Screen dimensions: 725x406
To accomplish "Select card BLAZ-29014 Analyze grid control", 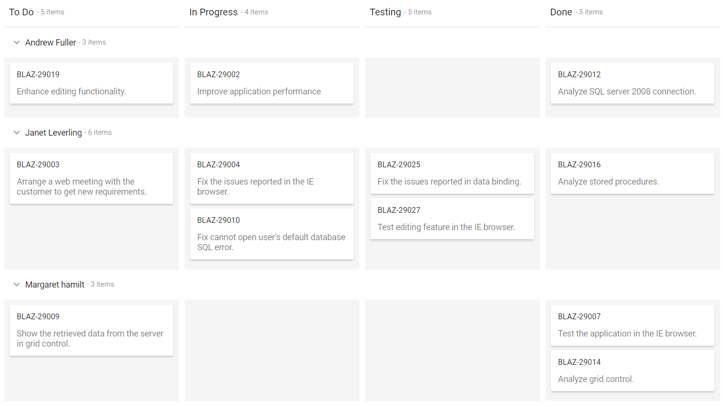I will tap(632, 371).
